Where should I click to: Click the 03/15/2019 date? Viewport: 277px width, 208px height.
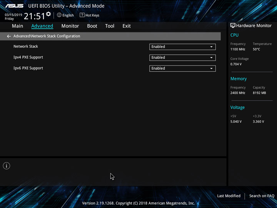[13, 15]
